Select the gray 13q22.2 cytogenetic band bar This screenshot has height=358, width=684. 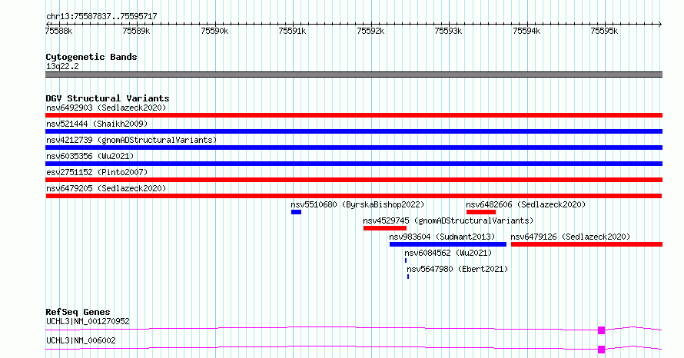(x=354, y=75)
